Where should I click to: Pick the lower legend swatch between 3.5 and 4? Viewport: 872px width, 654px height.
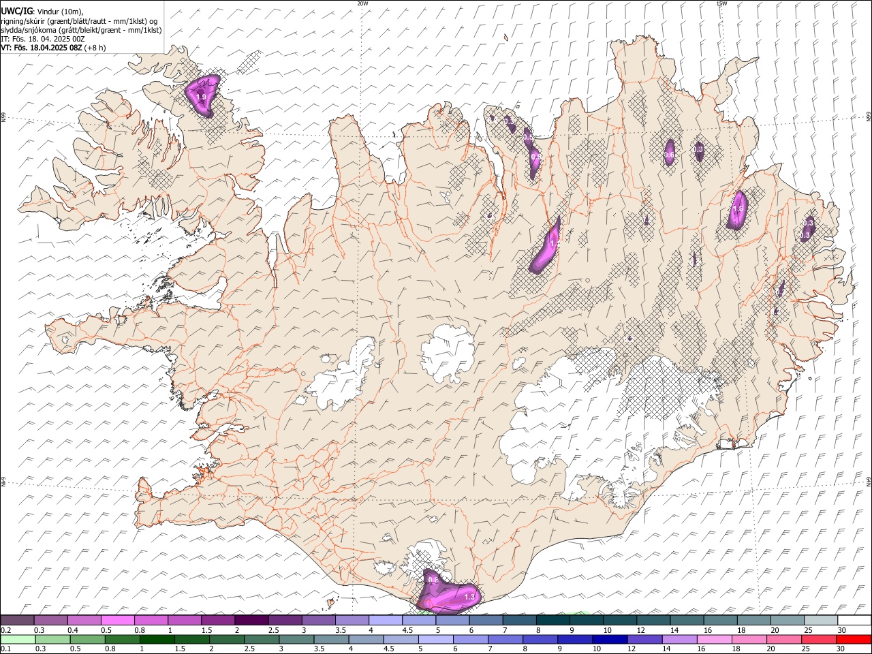tap(332, 640)
